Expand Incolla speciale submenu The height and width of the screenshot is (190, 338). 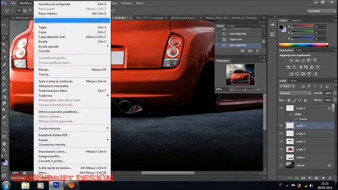(72, 46)
